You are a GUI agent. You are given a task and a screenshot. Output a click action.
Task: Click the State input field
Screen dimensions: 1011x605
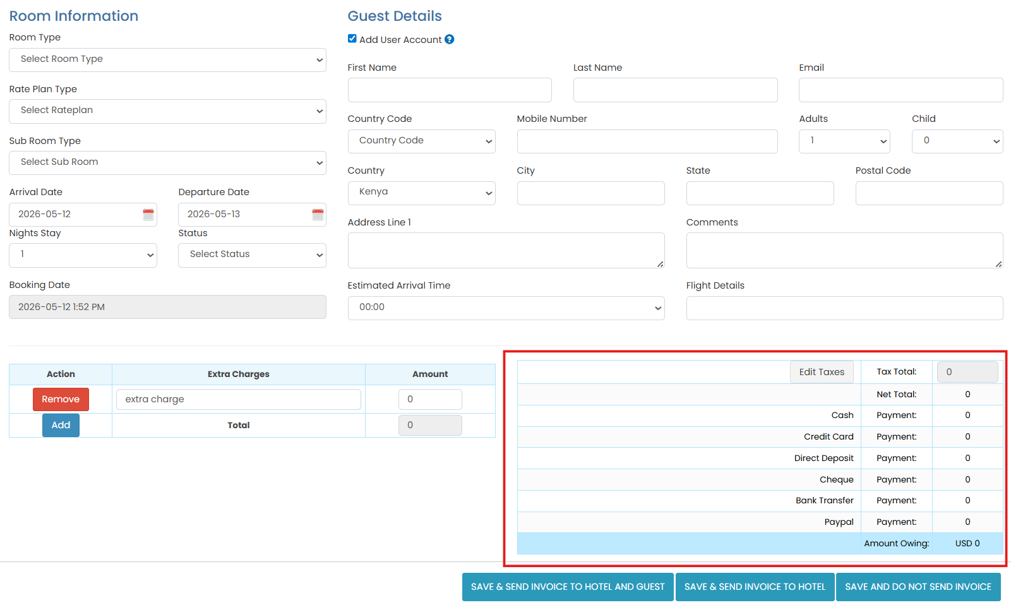(760, 193)
